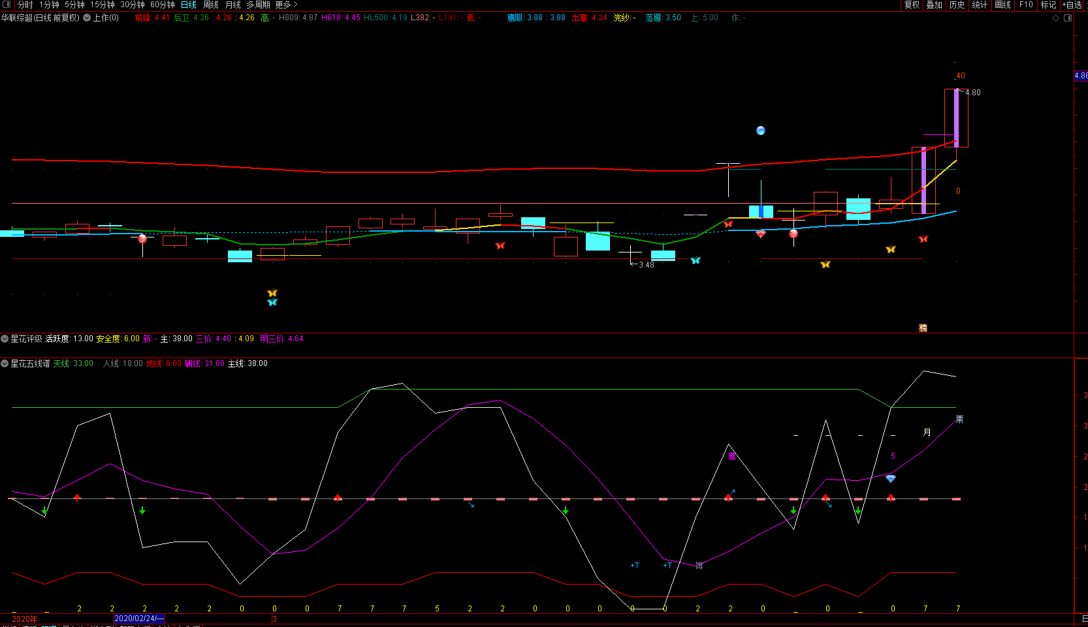
Task: Click the 3.48 low price label
Action: [647, 264]
